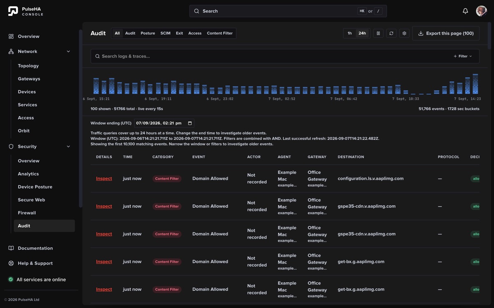
Task: Open Services in the sidebar
Action: pyautogui.click(x=28, y=105)
